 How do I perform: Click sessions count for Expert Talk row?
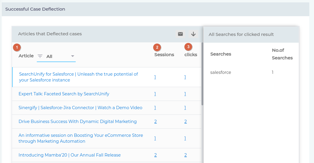click(x=155, y=94)
